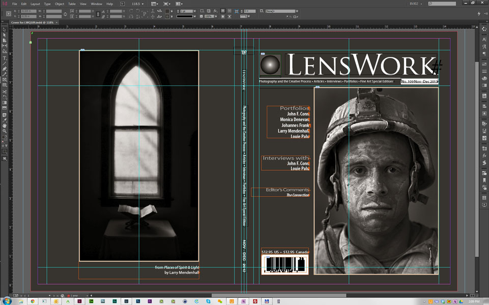Open the Layout menu
Viewport: 489px width, 305px height.
(x=35, y=4)
